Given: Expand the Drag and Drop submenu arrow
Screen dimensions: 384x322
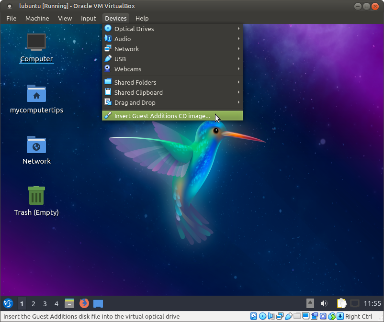Looking at the screenshot, I should (238, 102).
